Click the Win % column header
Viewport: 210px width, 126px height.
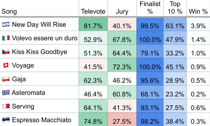tap(198, 11)
